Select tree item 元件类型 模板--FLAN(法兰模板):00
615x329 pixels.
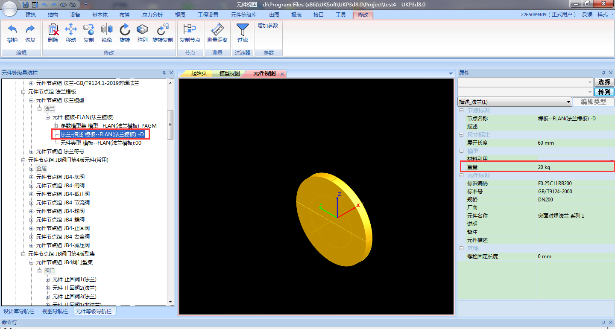coord(101,143)
